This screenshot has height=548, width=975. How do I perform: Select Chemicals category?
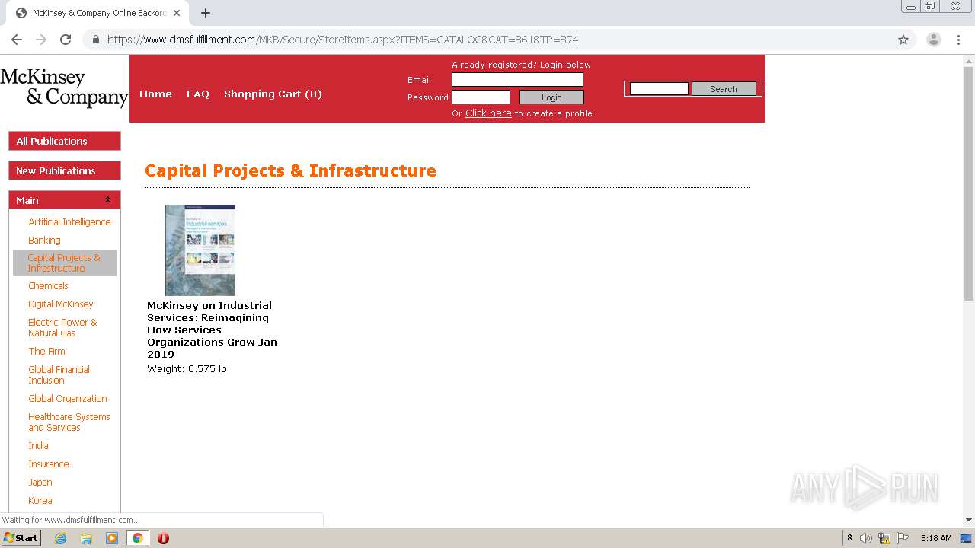click(x=48, y=285)
